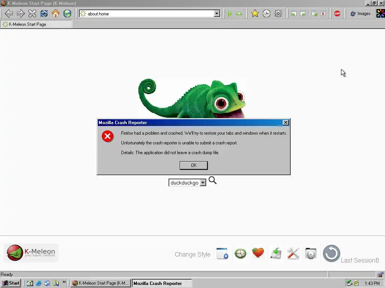Click the Change Style link
385x288 pixels.
point(192,255)
